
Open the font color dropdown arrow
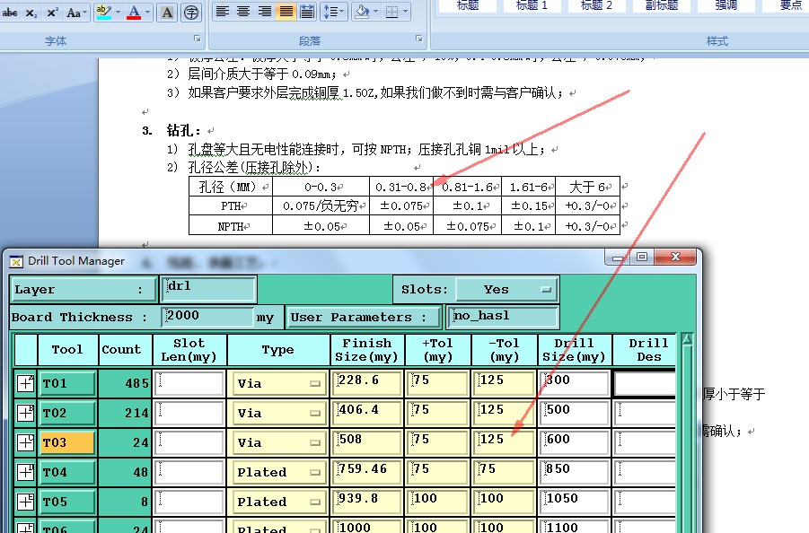(x=148, y=13)
